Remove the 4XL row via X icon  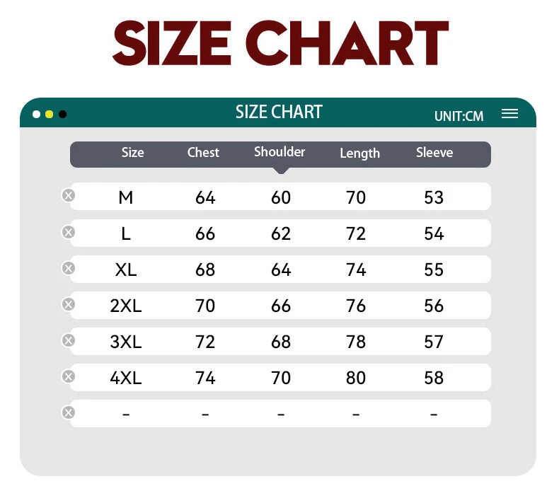tap(69, 376)
